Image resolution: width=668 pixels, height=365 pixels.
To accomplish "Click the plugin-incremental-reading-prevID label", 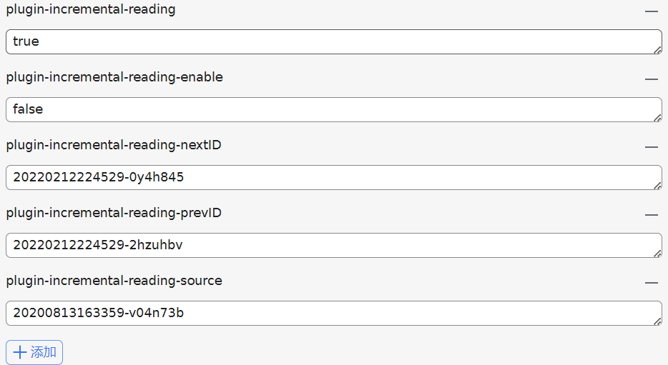I will click(114, 213).
